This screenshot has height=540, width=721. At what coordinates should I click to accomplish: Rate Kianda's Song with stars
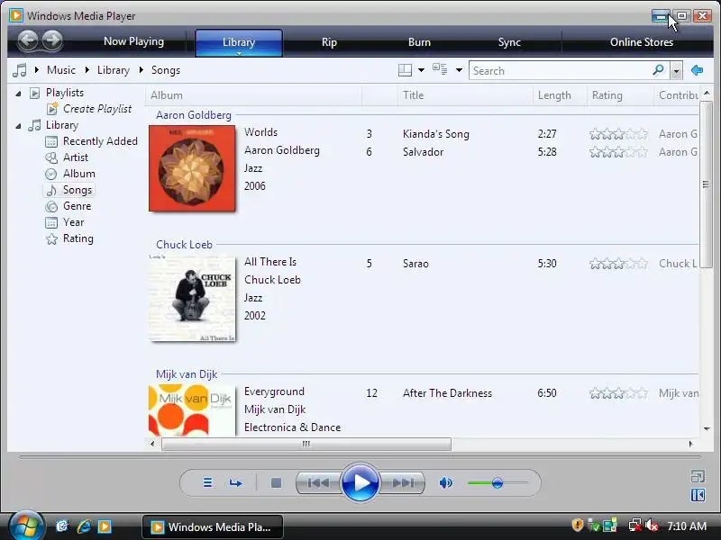point(618,134)
